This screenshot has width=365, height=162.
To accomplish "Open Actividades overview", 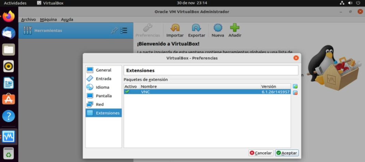I will [15, 3].
